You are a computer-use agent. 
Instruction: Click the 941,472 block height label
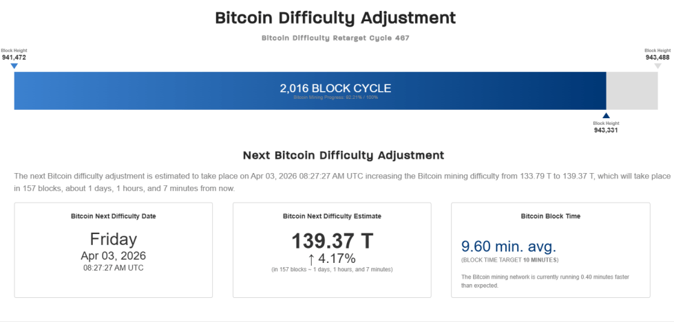(x=14, y=57)
